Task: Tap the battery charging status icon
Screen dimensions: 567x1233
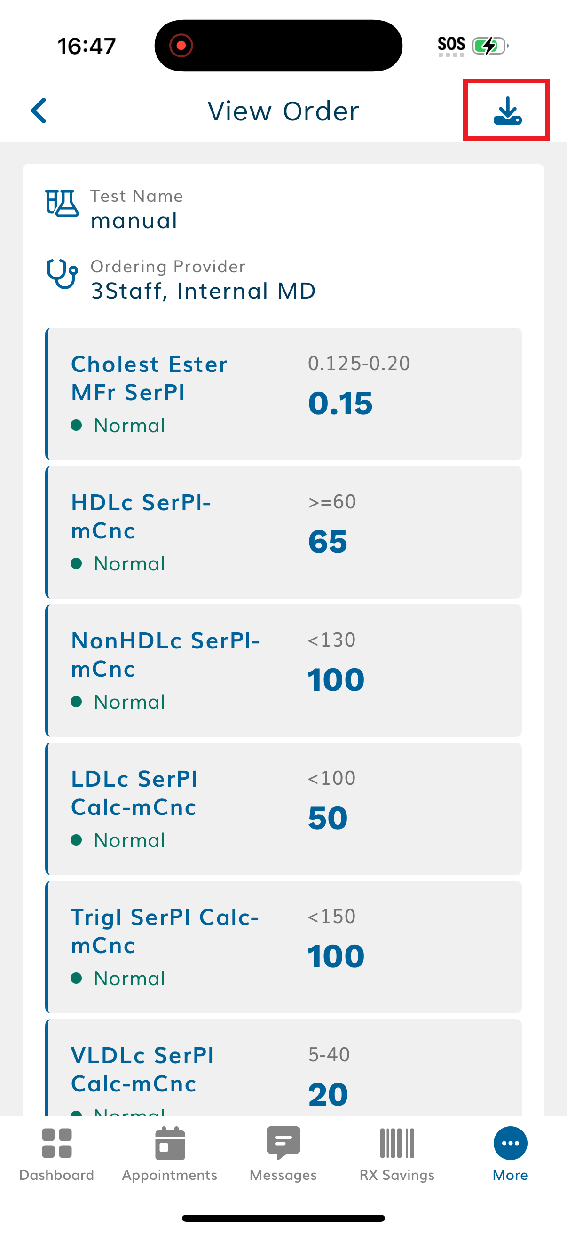Action: [489, 46]
